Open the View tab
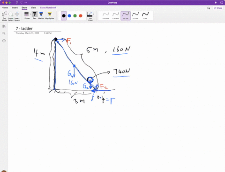The image size is (225, 172). point(33,7)
